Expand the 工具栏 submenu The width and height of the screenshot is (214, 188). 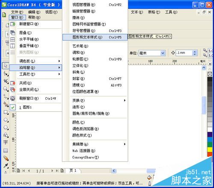pos(36,74)
